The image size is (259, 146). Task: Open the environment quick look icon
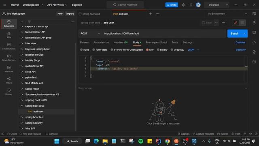254,14
